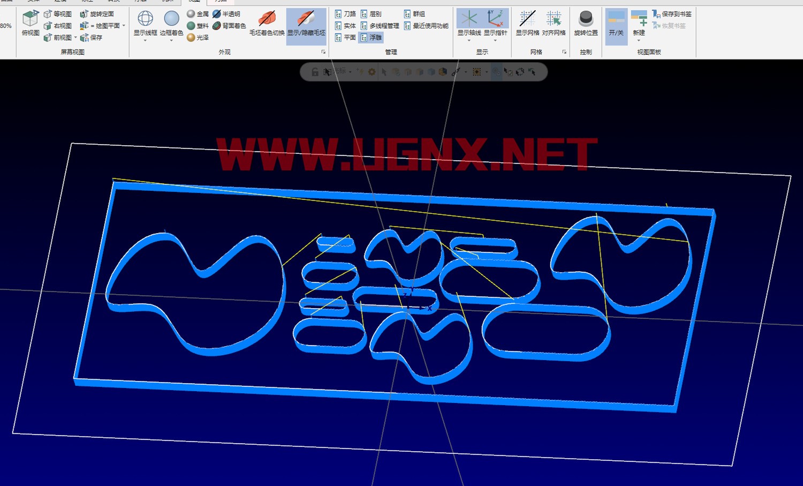Open 网格 group dialog launcher
Screen dimensions: 803x486
[x=564, y=52]
